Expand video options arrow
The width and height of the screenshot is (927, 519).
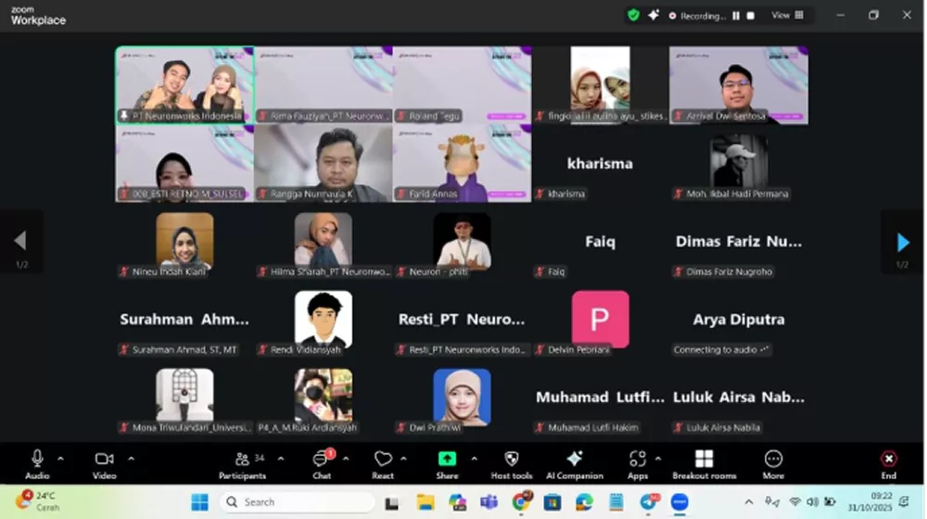[x=131, y=459]
